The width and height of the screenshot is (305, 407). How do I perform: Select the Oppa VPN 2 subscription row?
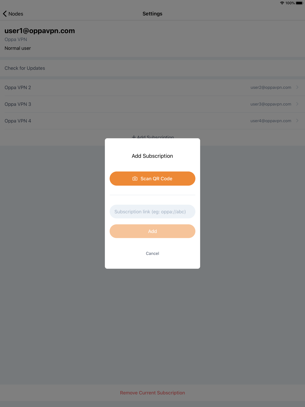pyautogui.click(x=152, y=88)
